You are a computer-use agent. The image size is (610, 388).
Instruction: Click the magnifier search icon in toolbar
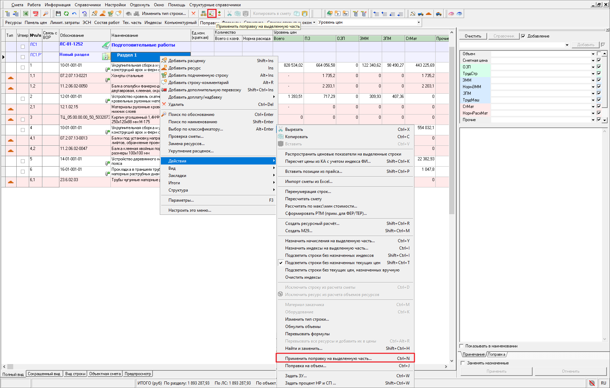point(46,14)
